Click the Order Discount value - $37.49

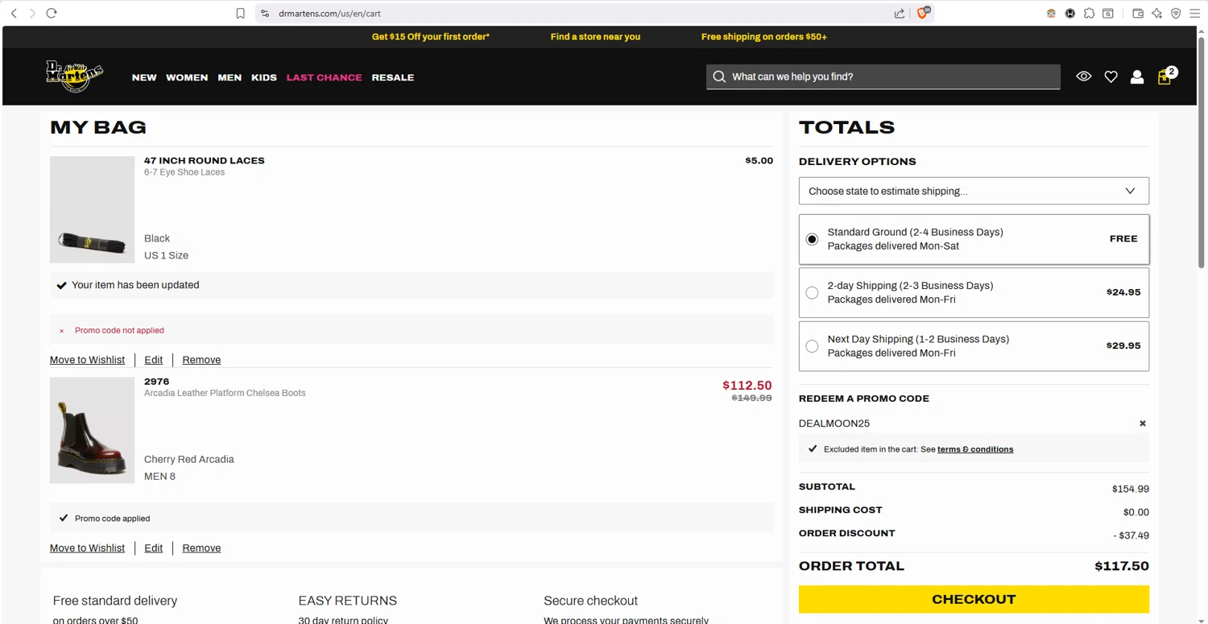pos(1131,535)
